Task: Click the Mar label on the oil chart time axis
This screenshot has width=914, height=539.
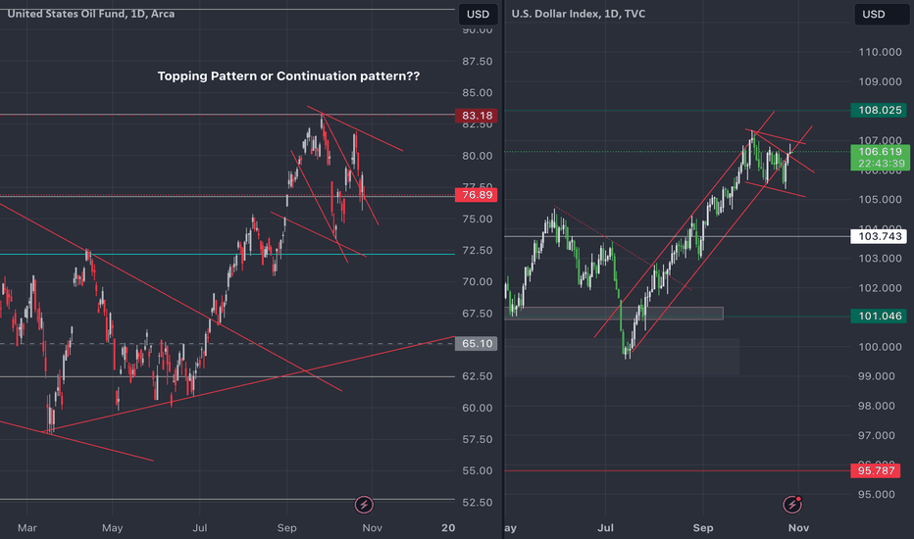Action: coord(27,528)
